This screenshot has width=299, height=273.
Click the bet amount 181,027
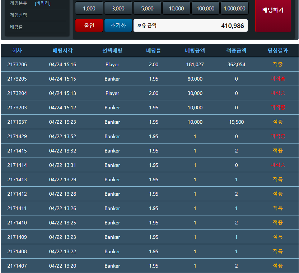[x=195, y=64]
